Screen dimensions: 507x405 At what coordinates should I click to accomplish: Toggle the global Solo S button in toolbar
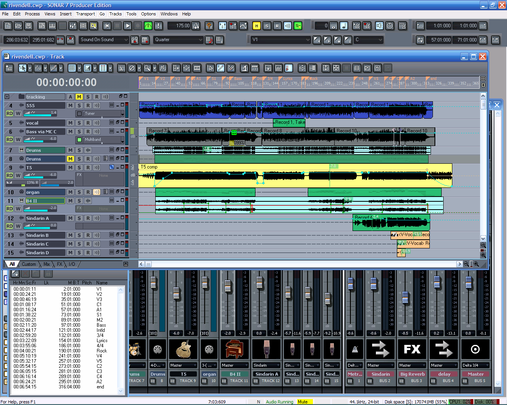tap(267, 26)
